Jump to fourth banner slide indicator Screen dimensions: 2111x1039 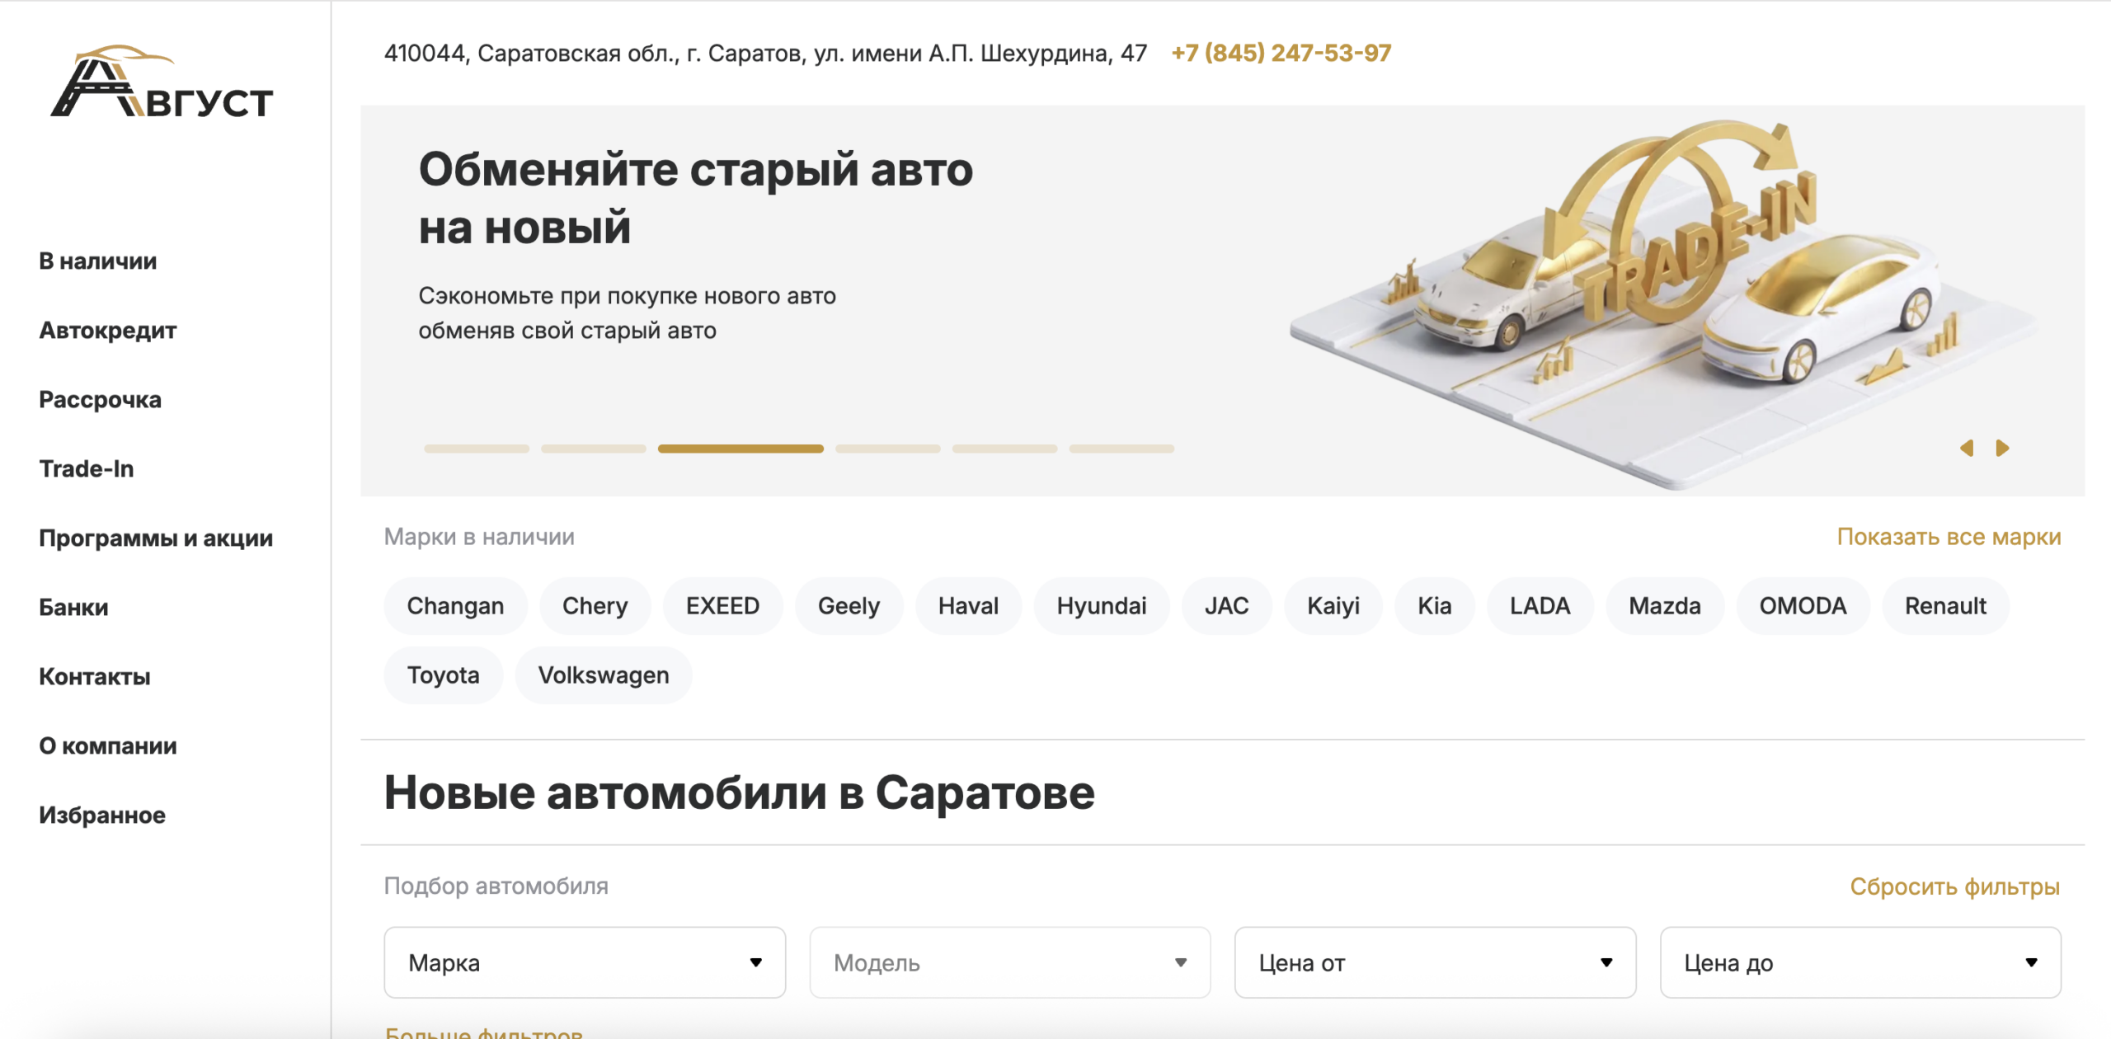[x=888, y=449]
